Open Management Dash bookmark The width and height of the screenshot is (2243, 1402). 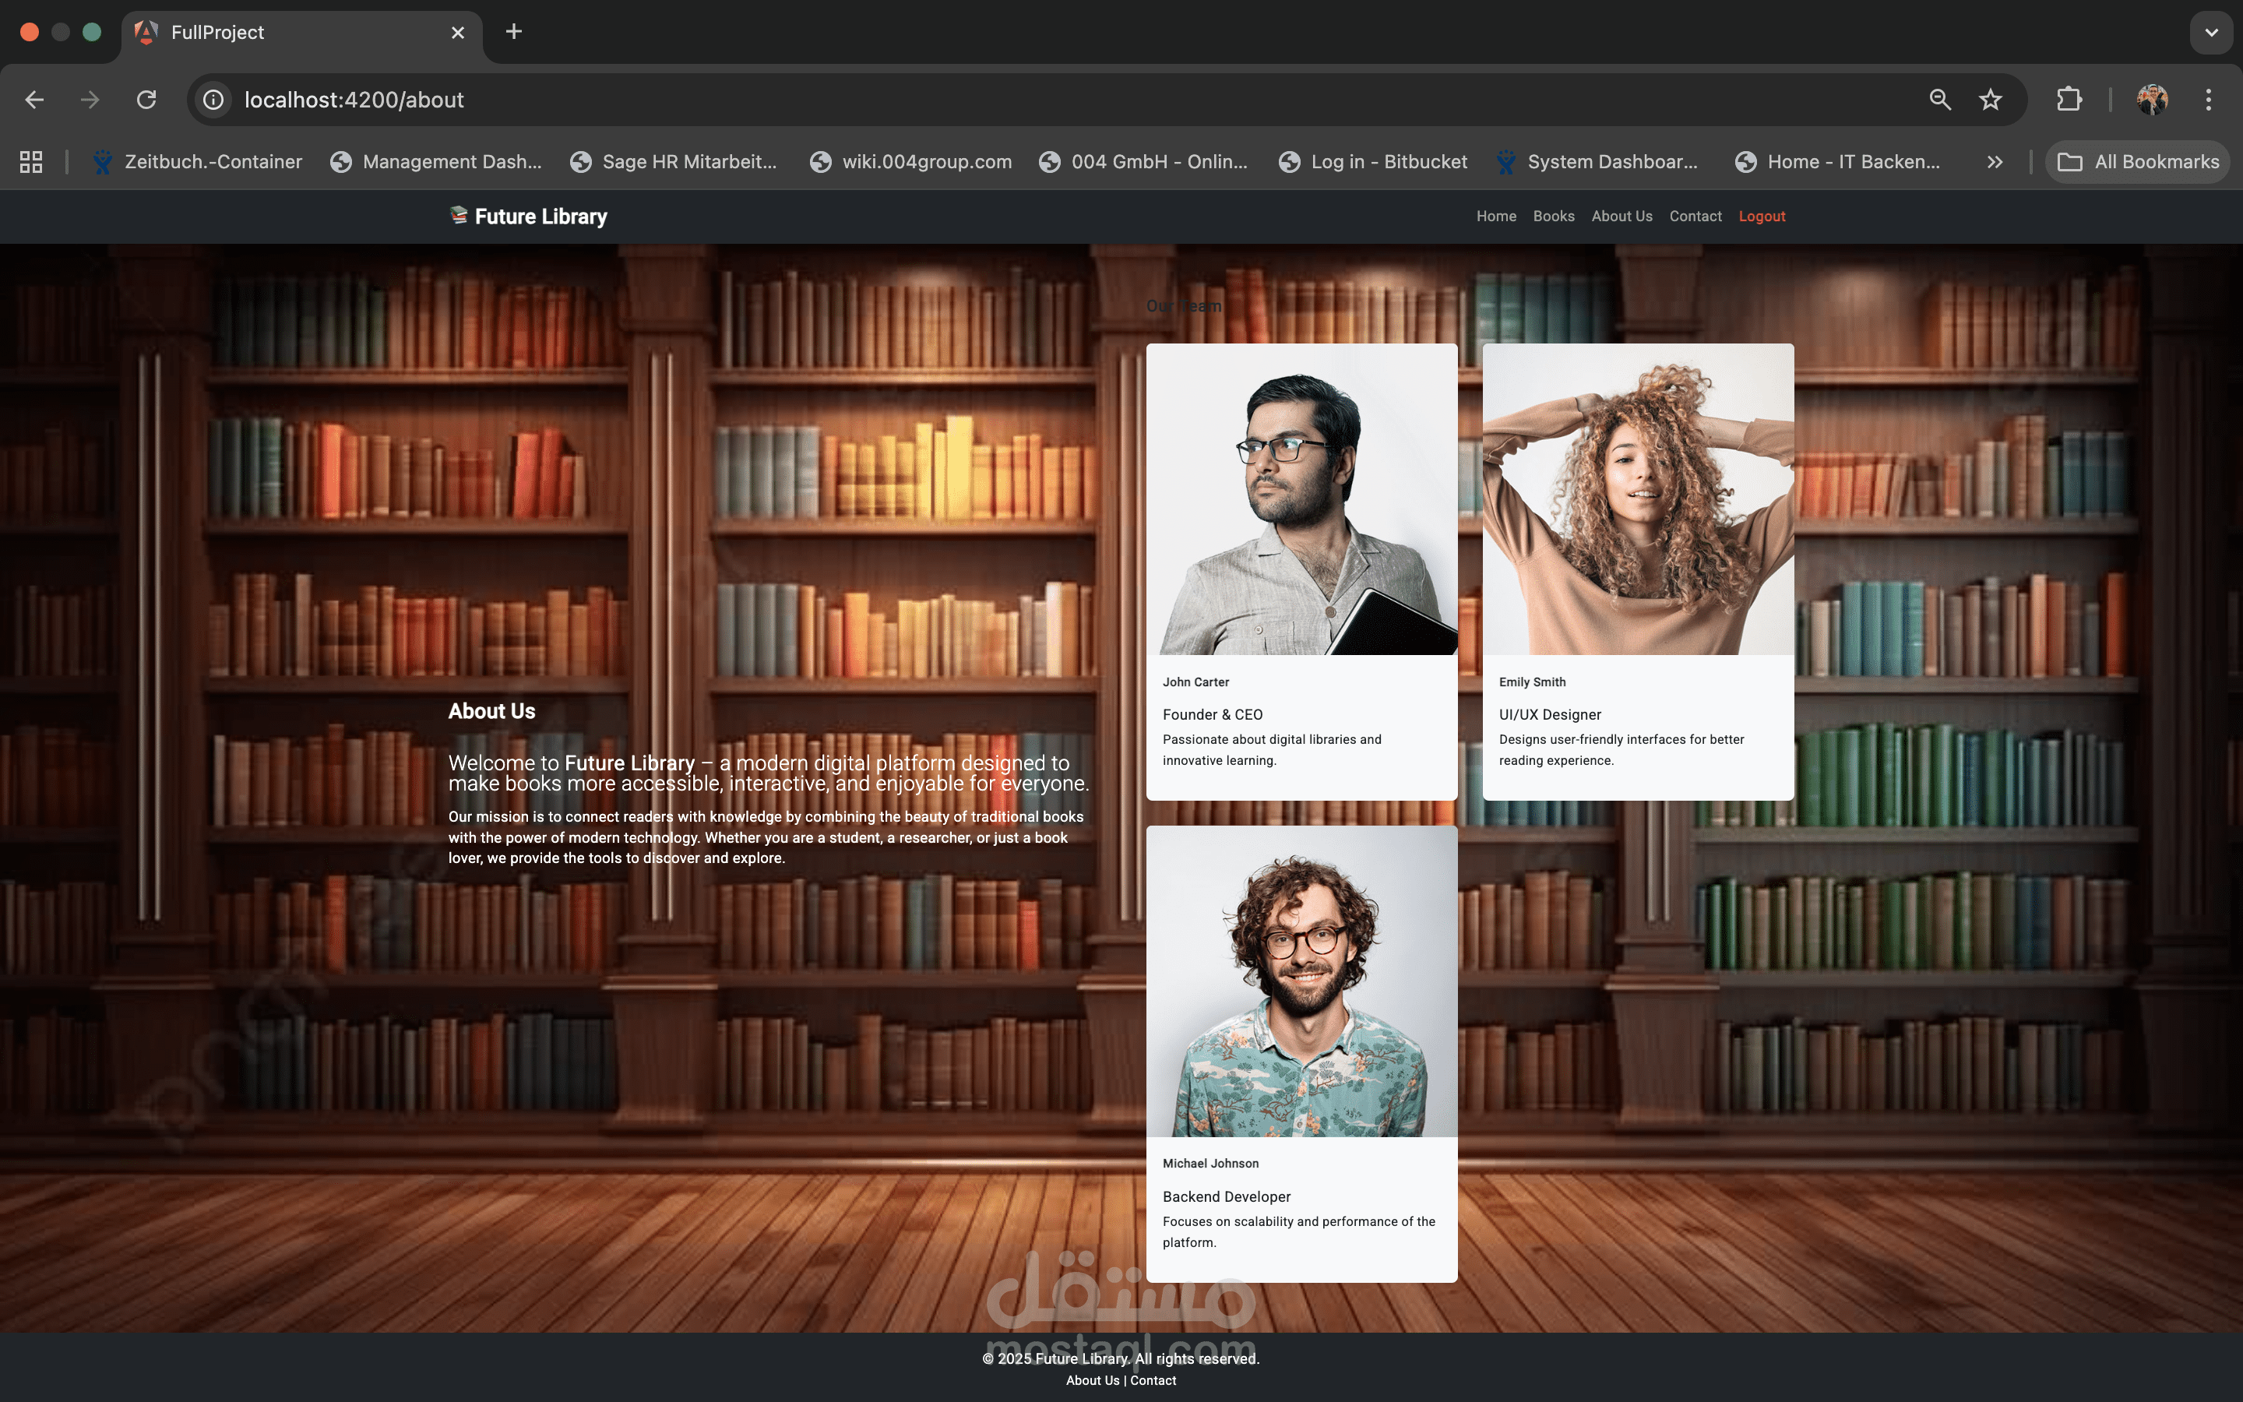[435, 161]
